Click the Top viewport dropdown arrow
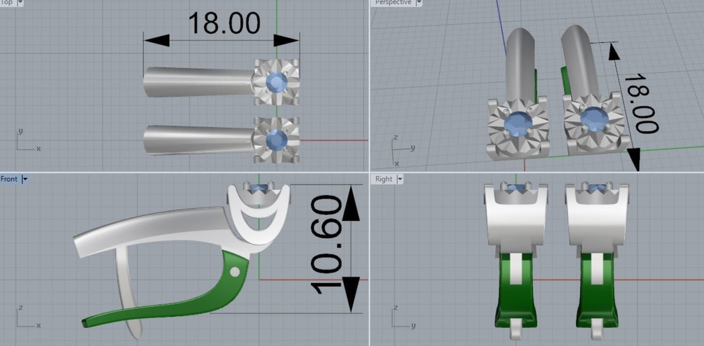This screenshot has height=346, width=704. pos(20,2)
